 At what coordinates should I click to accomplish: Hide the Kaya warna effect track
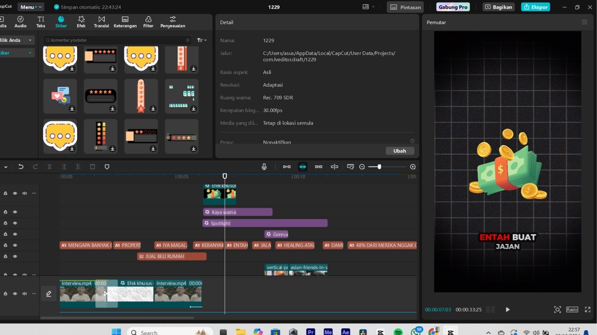tap(15, 212)
